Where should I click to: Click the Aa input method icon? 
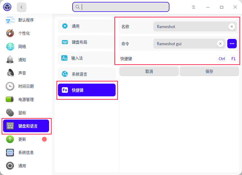click(64, 58)
